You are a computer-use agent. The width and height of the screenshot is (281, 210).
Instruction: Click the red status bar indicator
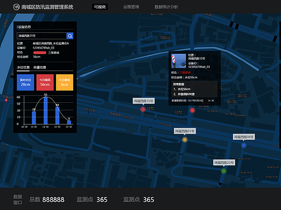(x=39, y=53)
